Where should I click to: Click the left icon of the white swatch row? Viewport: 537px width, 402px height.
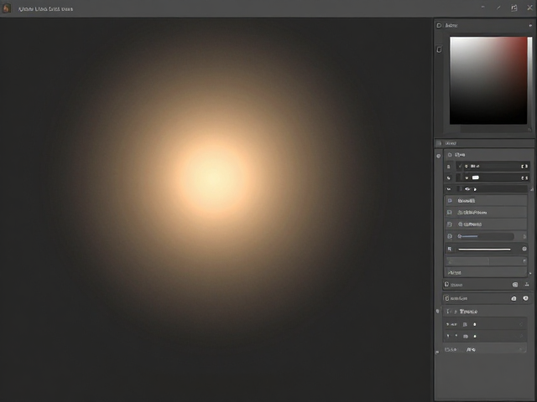[x=449, y=178]
